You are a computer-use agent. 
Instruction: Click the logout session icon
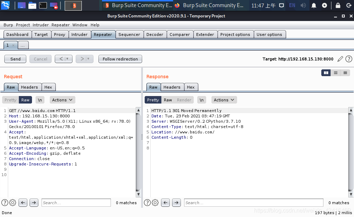click(x=349, y=5)
